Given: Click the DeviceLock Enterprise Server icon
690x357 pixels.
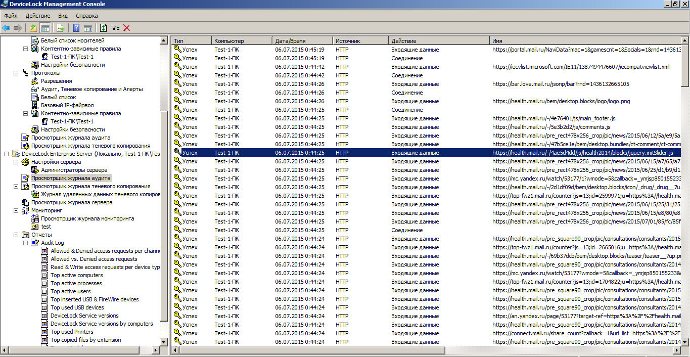Looking at the screenshot, I should click(16, 154).
